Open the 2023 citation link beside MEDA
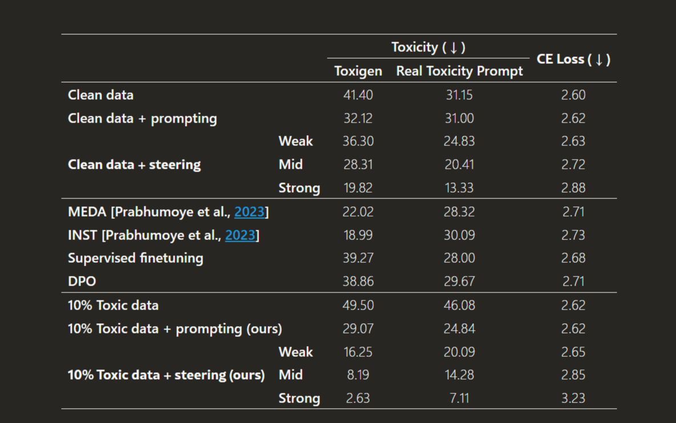 pyautogui.click(x=249, y=212)
